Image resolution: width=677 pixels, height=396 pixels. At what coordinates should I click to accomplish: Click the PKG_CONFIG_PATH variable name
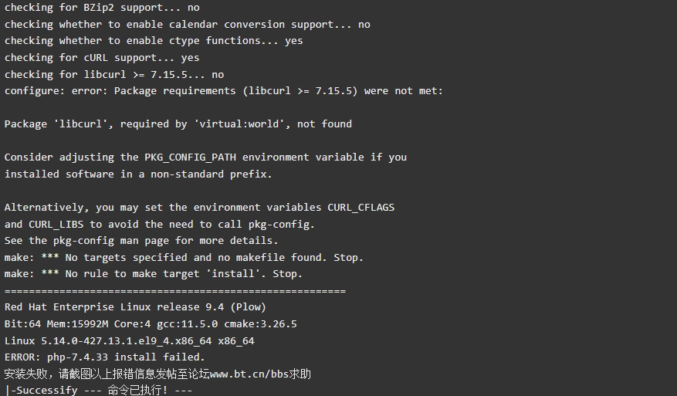[x=191, y=157]
